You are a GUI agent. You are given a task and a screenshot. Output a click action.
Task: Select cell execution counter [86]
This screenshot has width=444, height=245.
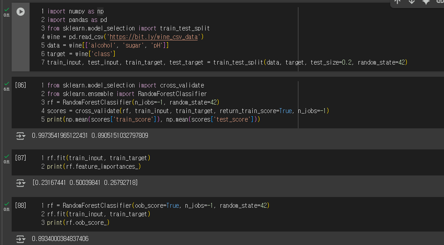tap(21, 85)
